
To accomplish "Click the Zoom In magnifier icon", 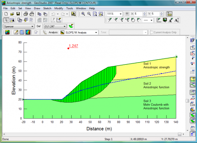I will [x=83, y=14].
